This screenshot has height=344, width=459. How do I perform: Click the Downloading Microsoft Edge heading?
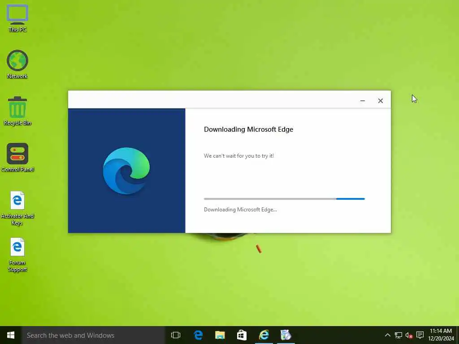(x=248, y=129)
